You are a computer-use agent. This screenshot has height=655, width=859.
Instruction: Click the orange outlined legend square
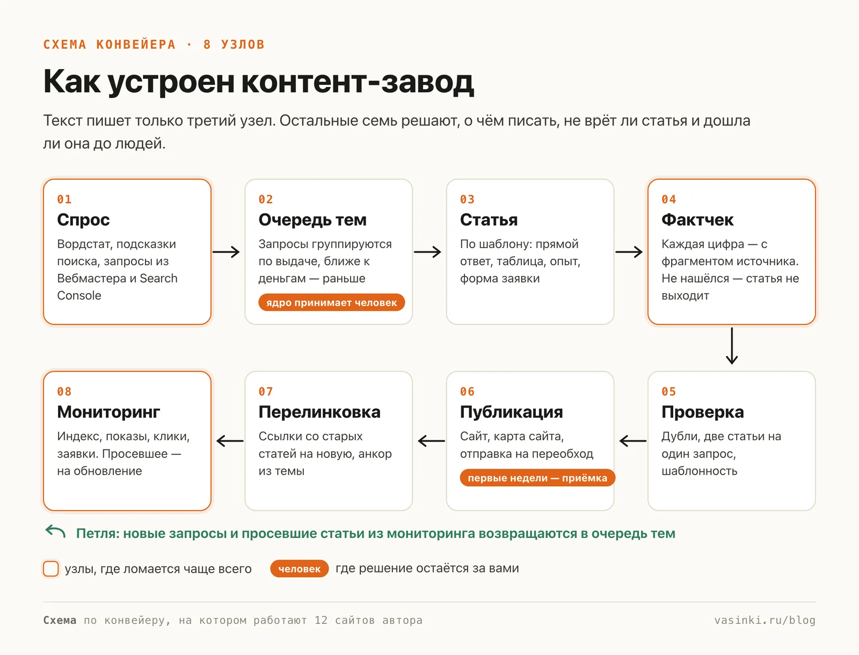[51, 569]
